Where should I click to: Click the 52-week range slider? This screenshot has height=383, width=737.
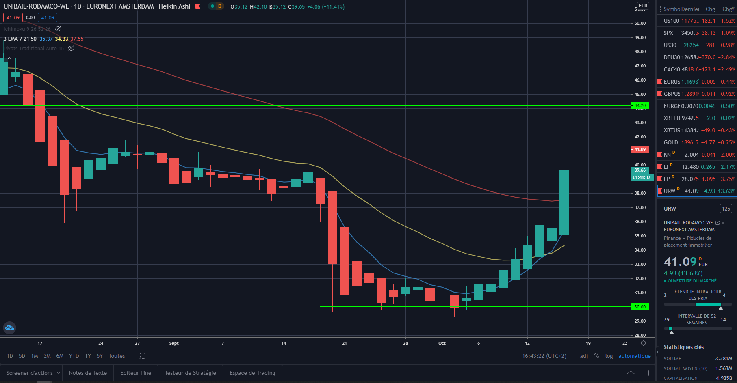coord(698,329)
